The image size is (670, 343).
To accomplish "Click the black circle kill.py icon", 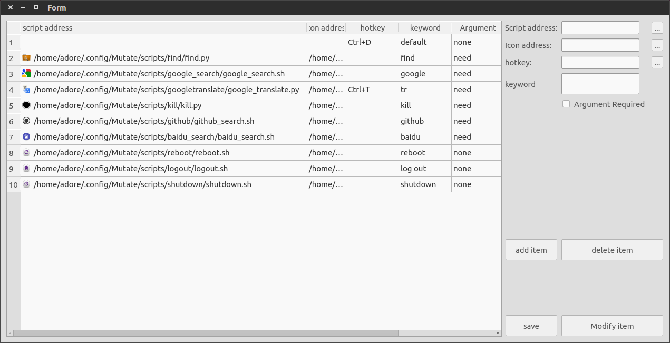I will [x=26, y=105].
